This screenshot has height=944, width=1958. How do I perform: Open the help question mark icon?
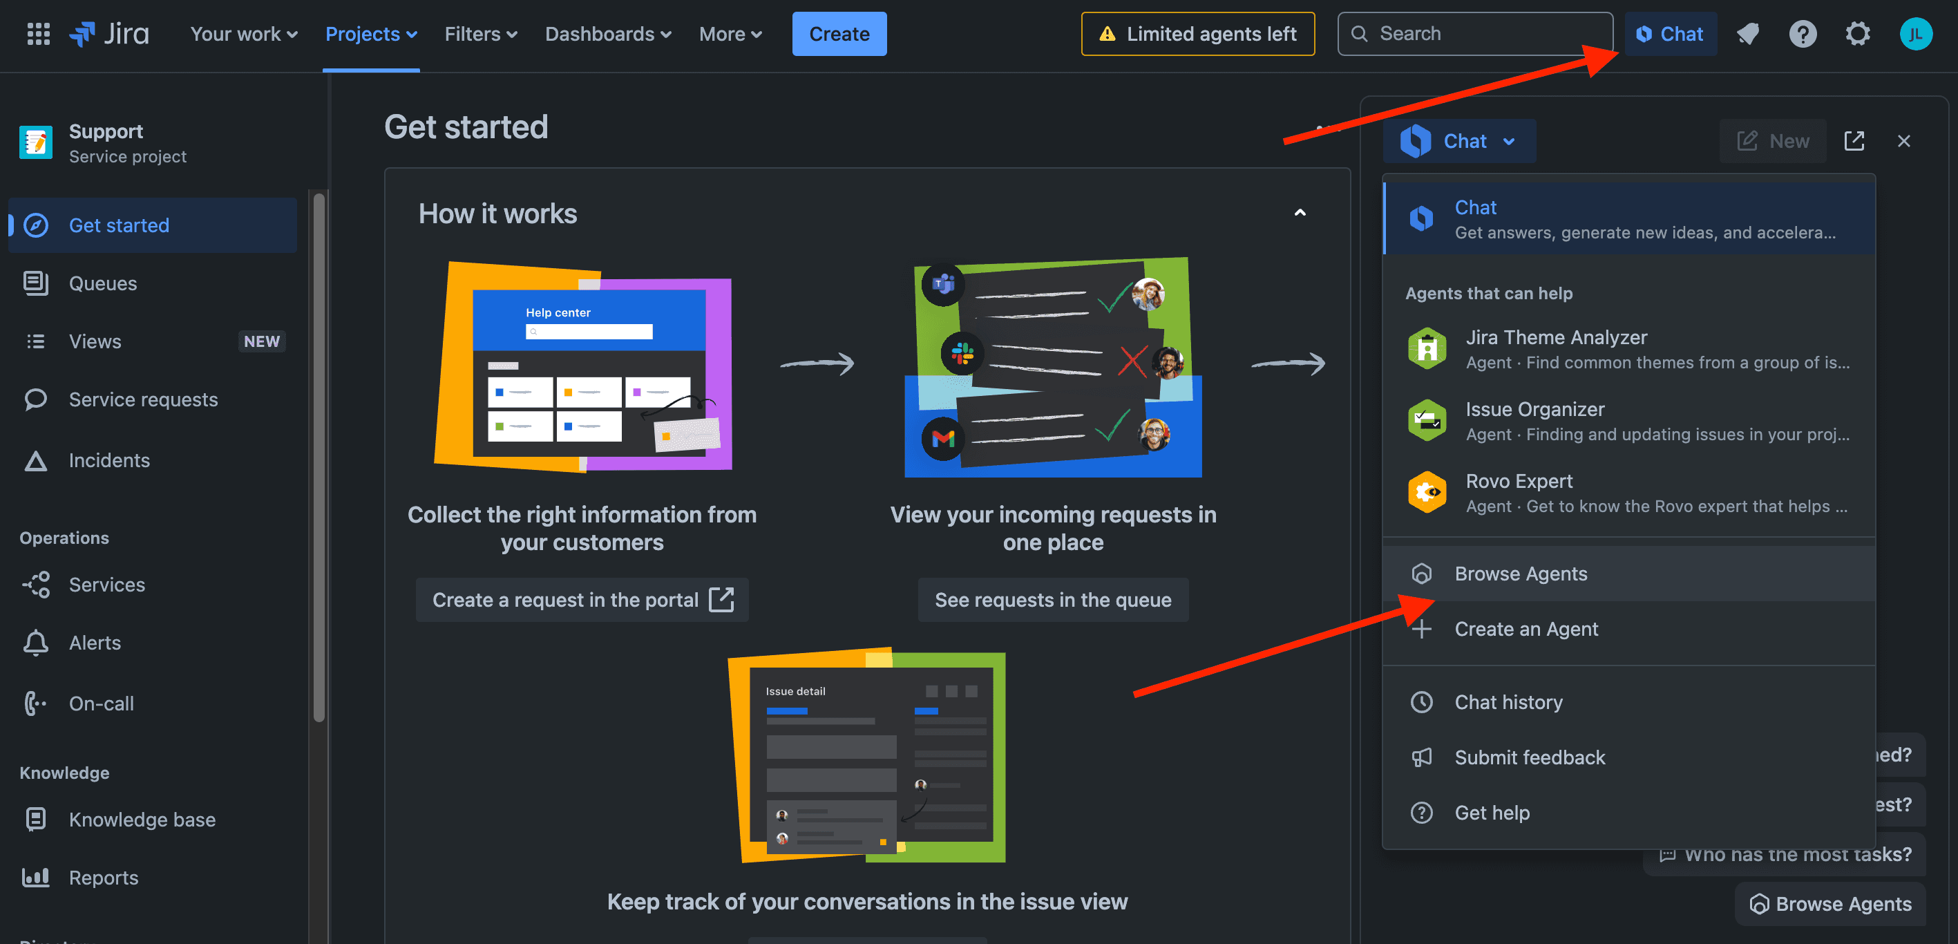(x=1802, y=33)
